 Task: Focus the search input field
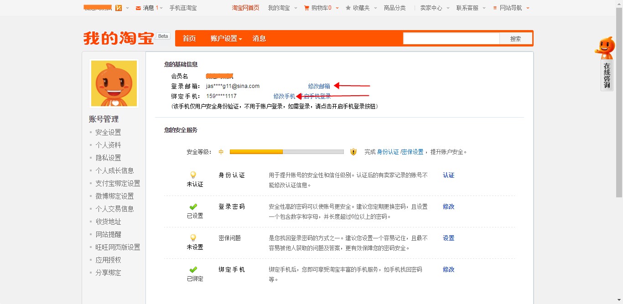[x=451, y=39]
